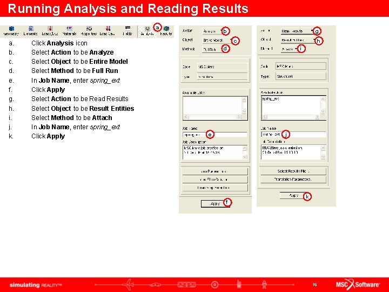The image size is (389, 292).
Task: Open Method dropdown showing Attach
Action: tap(289, 49)
